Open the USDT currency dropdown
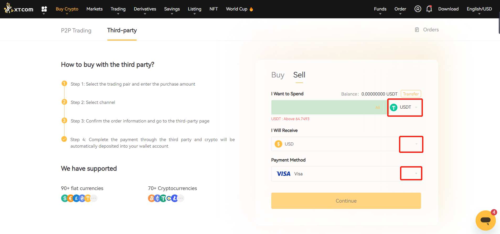500x234 pixels. click(x=405, y=108)
